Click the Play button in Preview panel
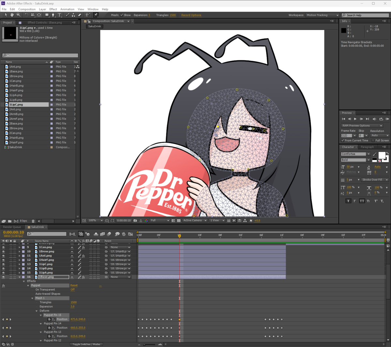Image resolution: width=391 pixels, height=347 pixels. tap(355, 119)
